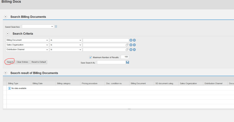
Task: Open operator dropdown for Sales Organization
Action: pyautogui.click(x=66, y=45)
